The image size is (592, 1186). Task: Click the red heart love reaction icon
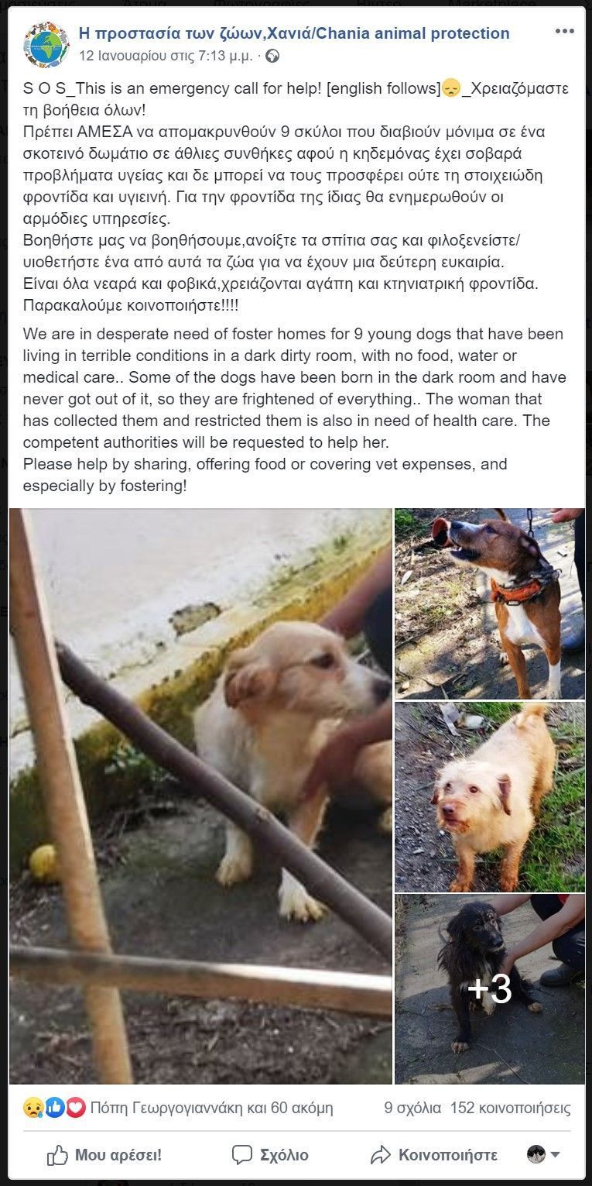tap(75, 1108)
